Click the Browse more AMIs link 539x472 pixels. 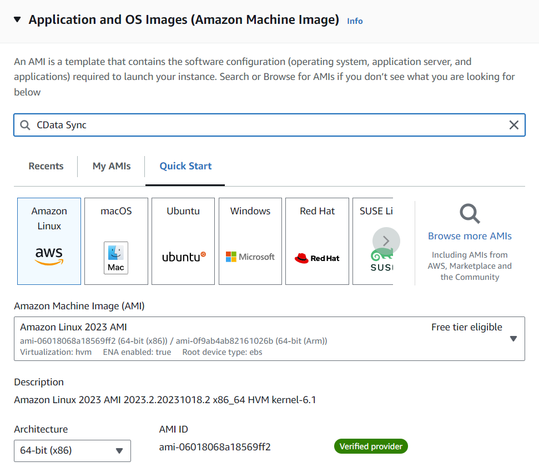point(470,236)
